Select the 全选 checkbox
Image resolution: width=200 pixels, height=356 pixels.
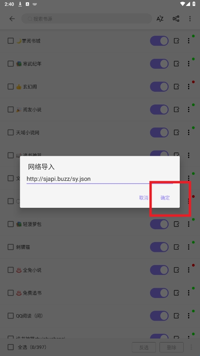[11, 347]
